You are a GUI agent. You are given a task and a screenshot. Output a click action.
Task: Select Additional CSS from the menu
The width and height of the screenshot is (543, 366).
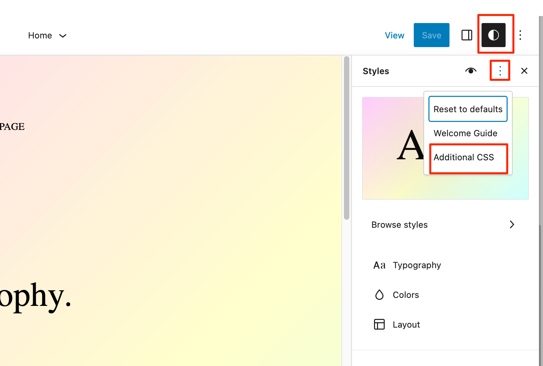464,157
